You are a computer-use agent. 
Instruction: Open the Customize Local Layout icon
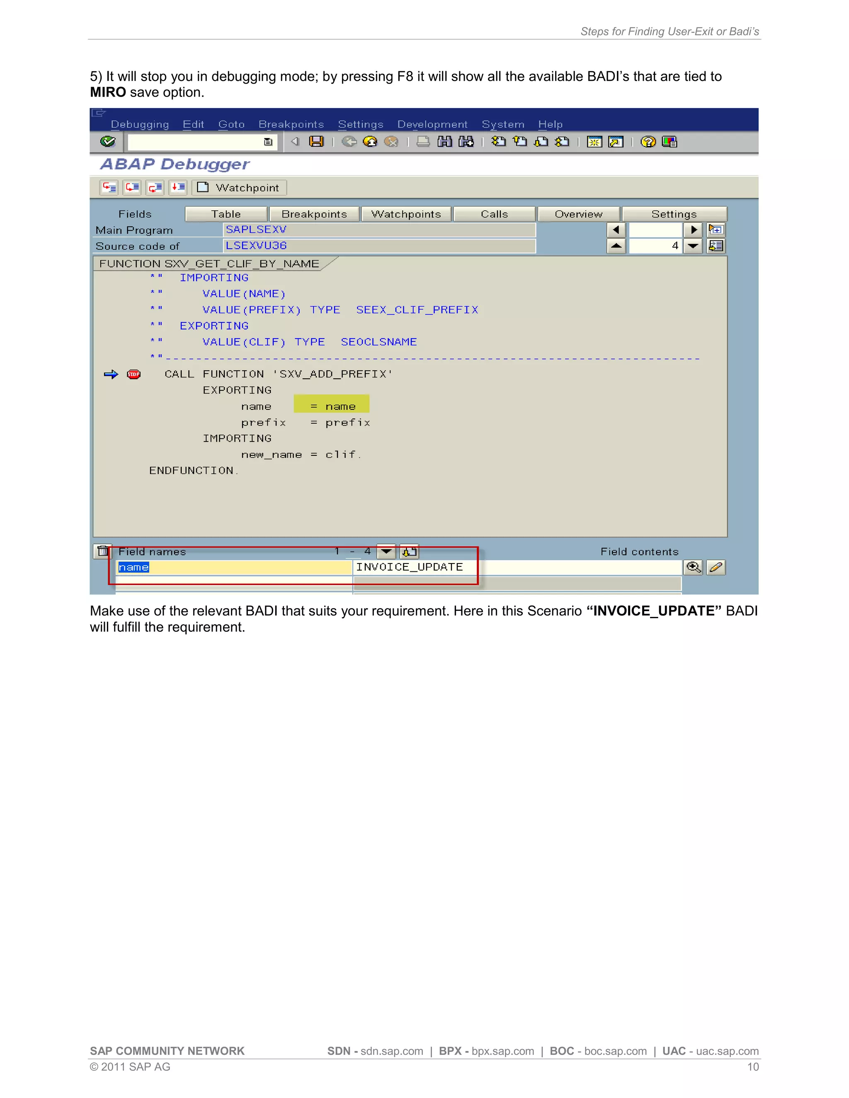(x=669, y=142)
